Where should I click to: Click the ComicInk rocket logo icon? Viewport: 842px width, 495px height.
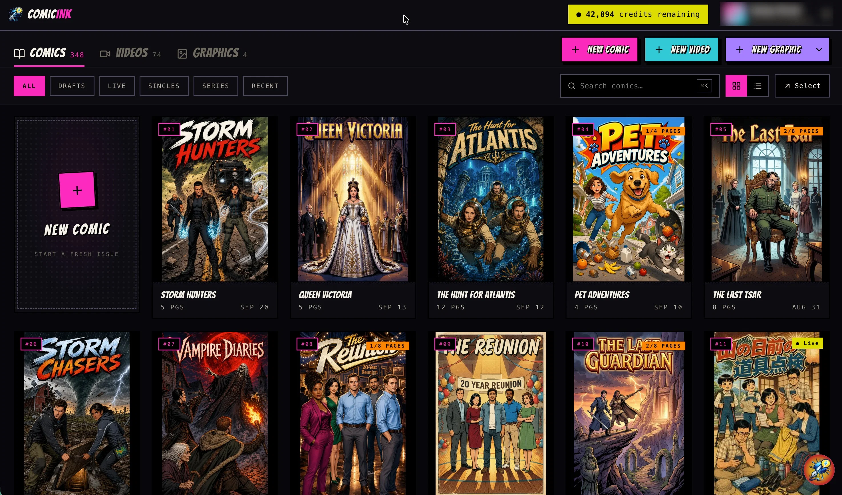click(15, 14)
